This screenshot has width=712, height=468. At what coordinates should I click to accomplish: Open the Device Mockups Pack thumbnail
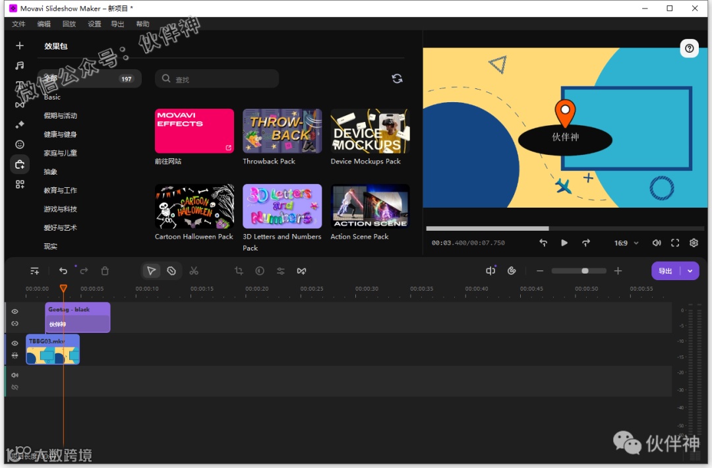[x=370, y=131]
